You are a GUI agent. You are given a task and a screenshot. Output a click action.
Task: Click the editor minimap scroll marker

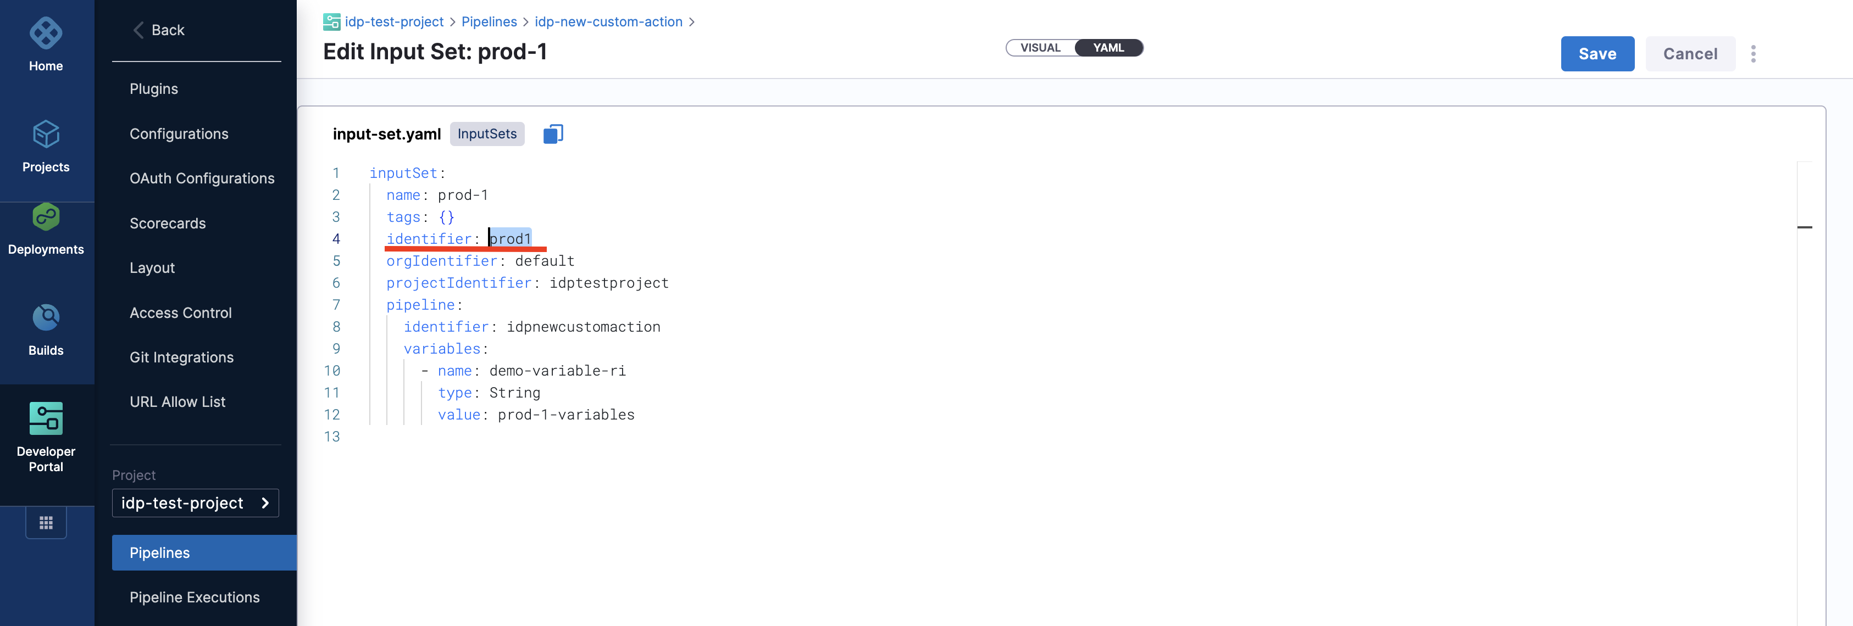click(x=1804, y=227)
